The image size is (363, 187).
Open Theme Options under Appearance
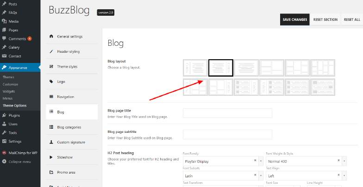15,106
